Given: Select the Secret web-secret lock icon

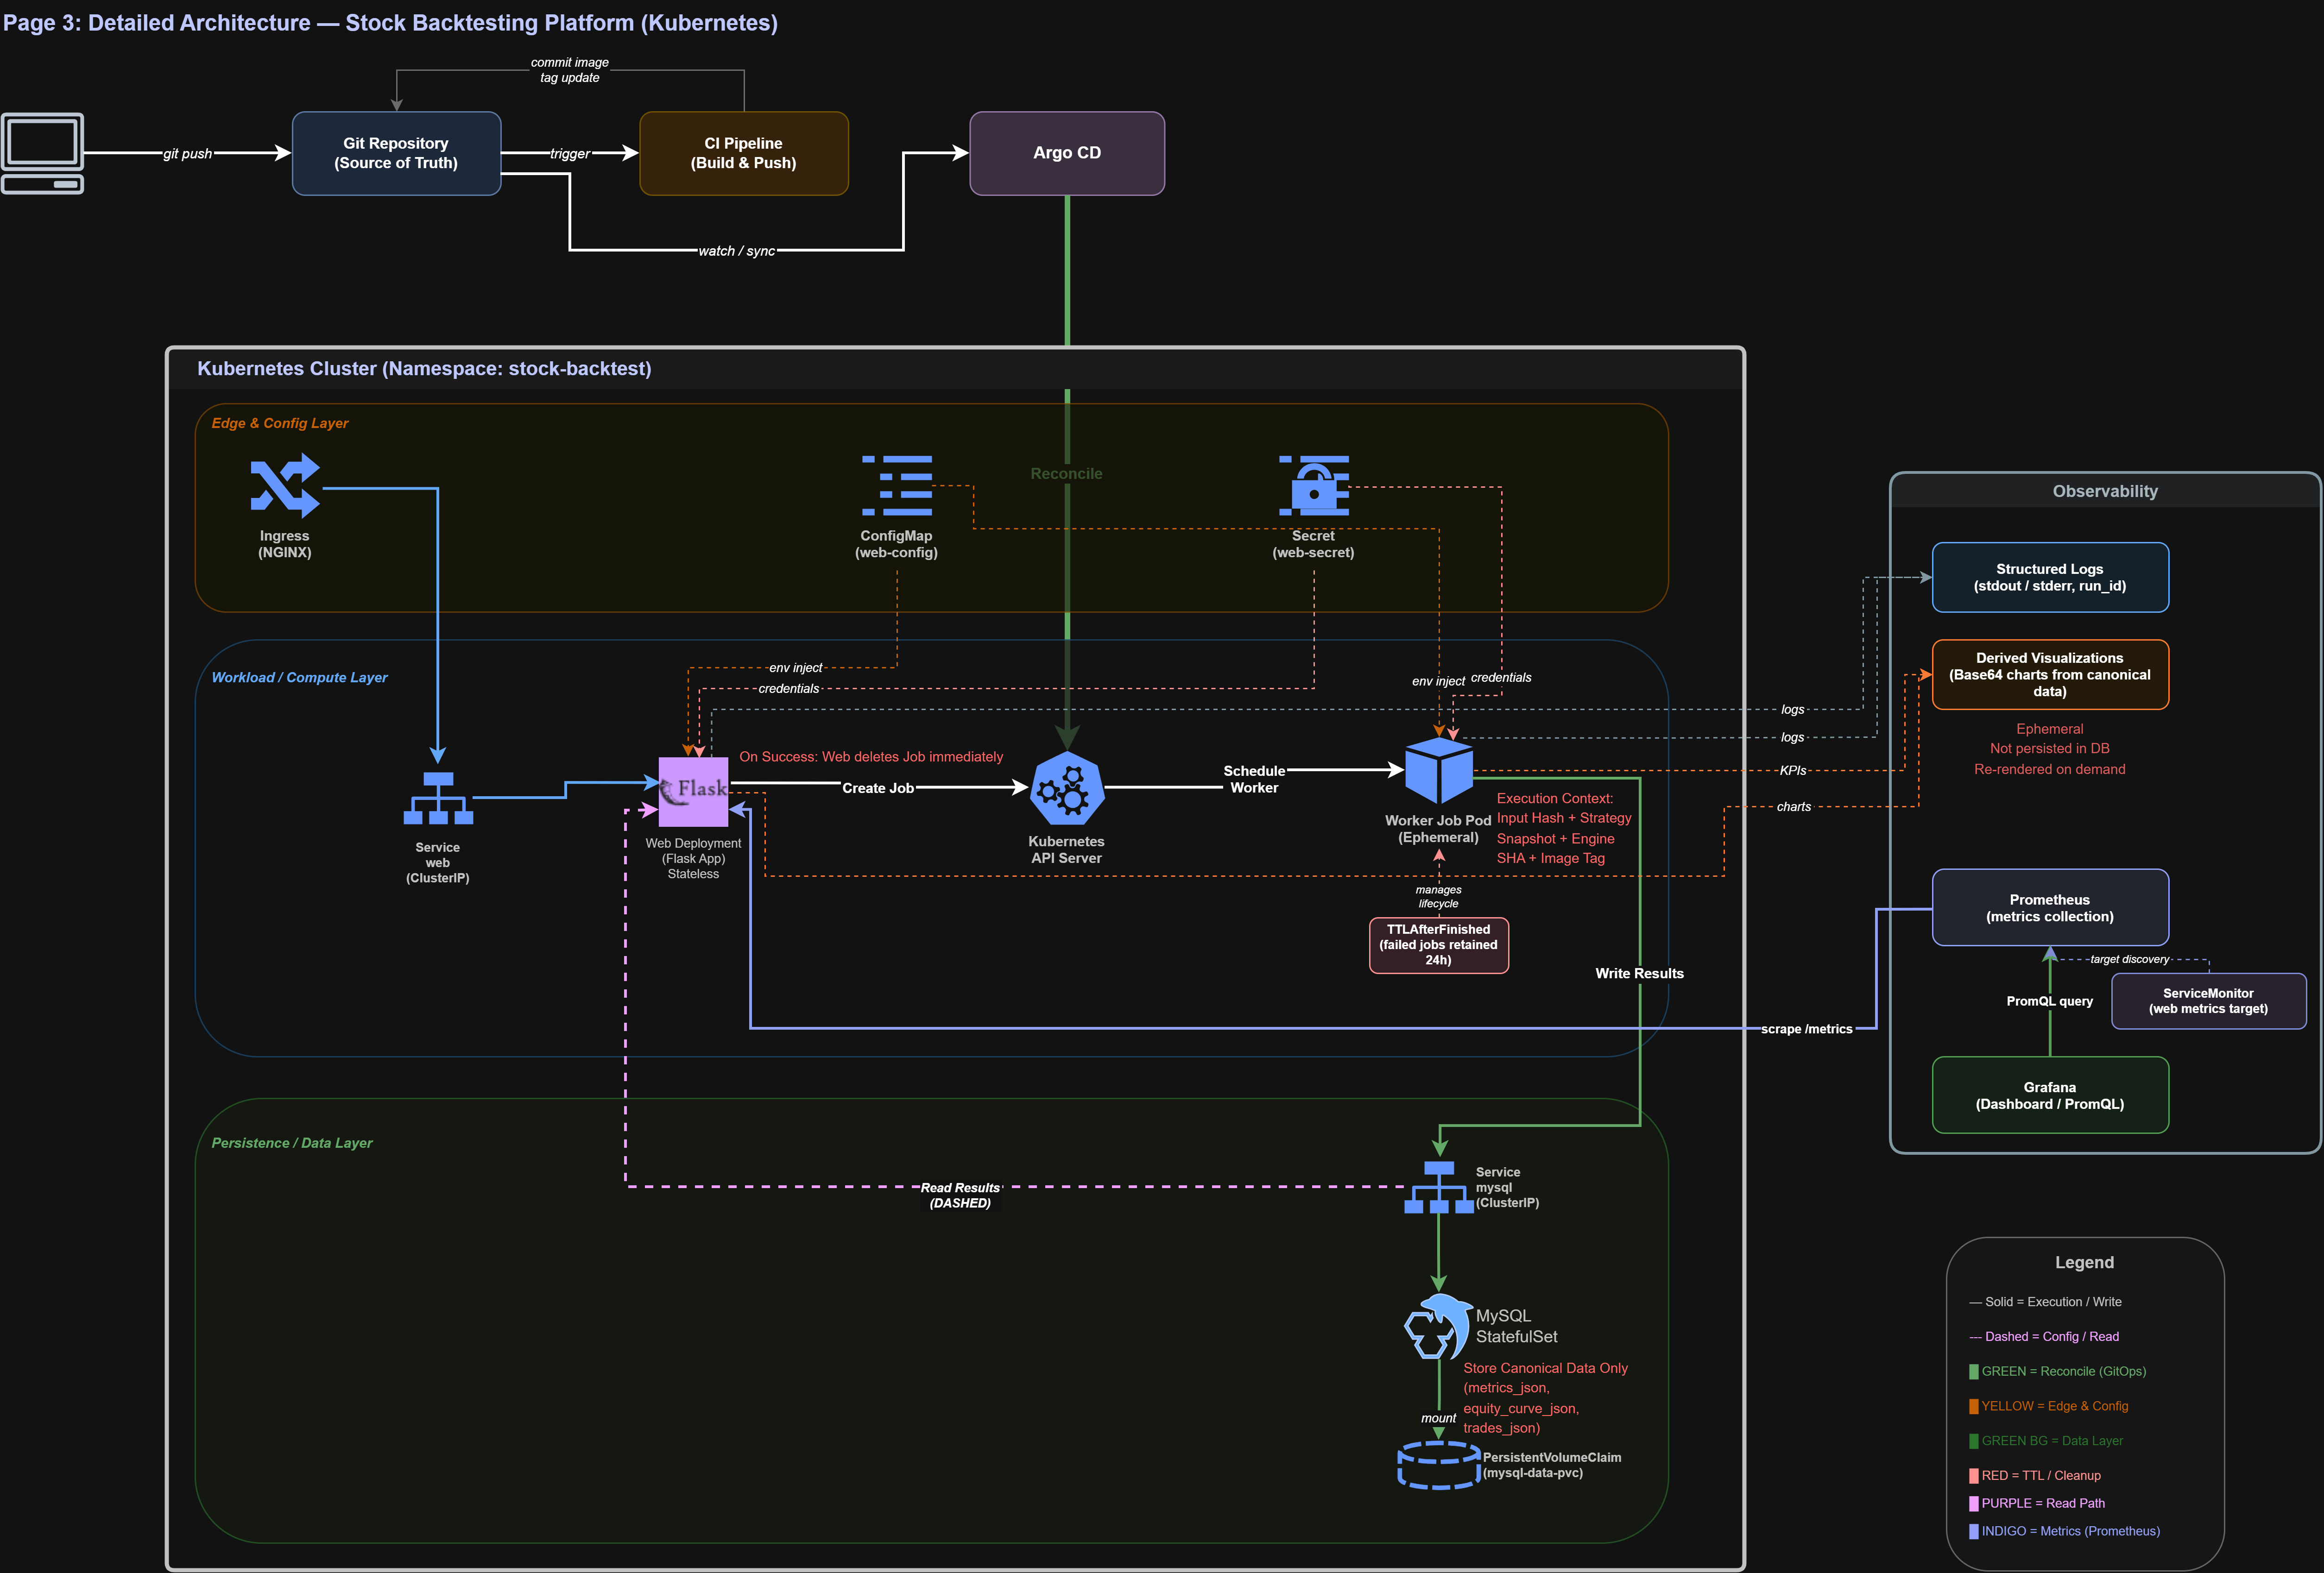Looking at the screenshot, I should 1314,486.
